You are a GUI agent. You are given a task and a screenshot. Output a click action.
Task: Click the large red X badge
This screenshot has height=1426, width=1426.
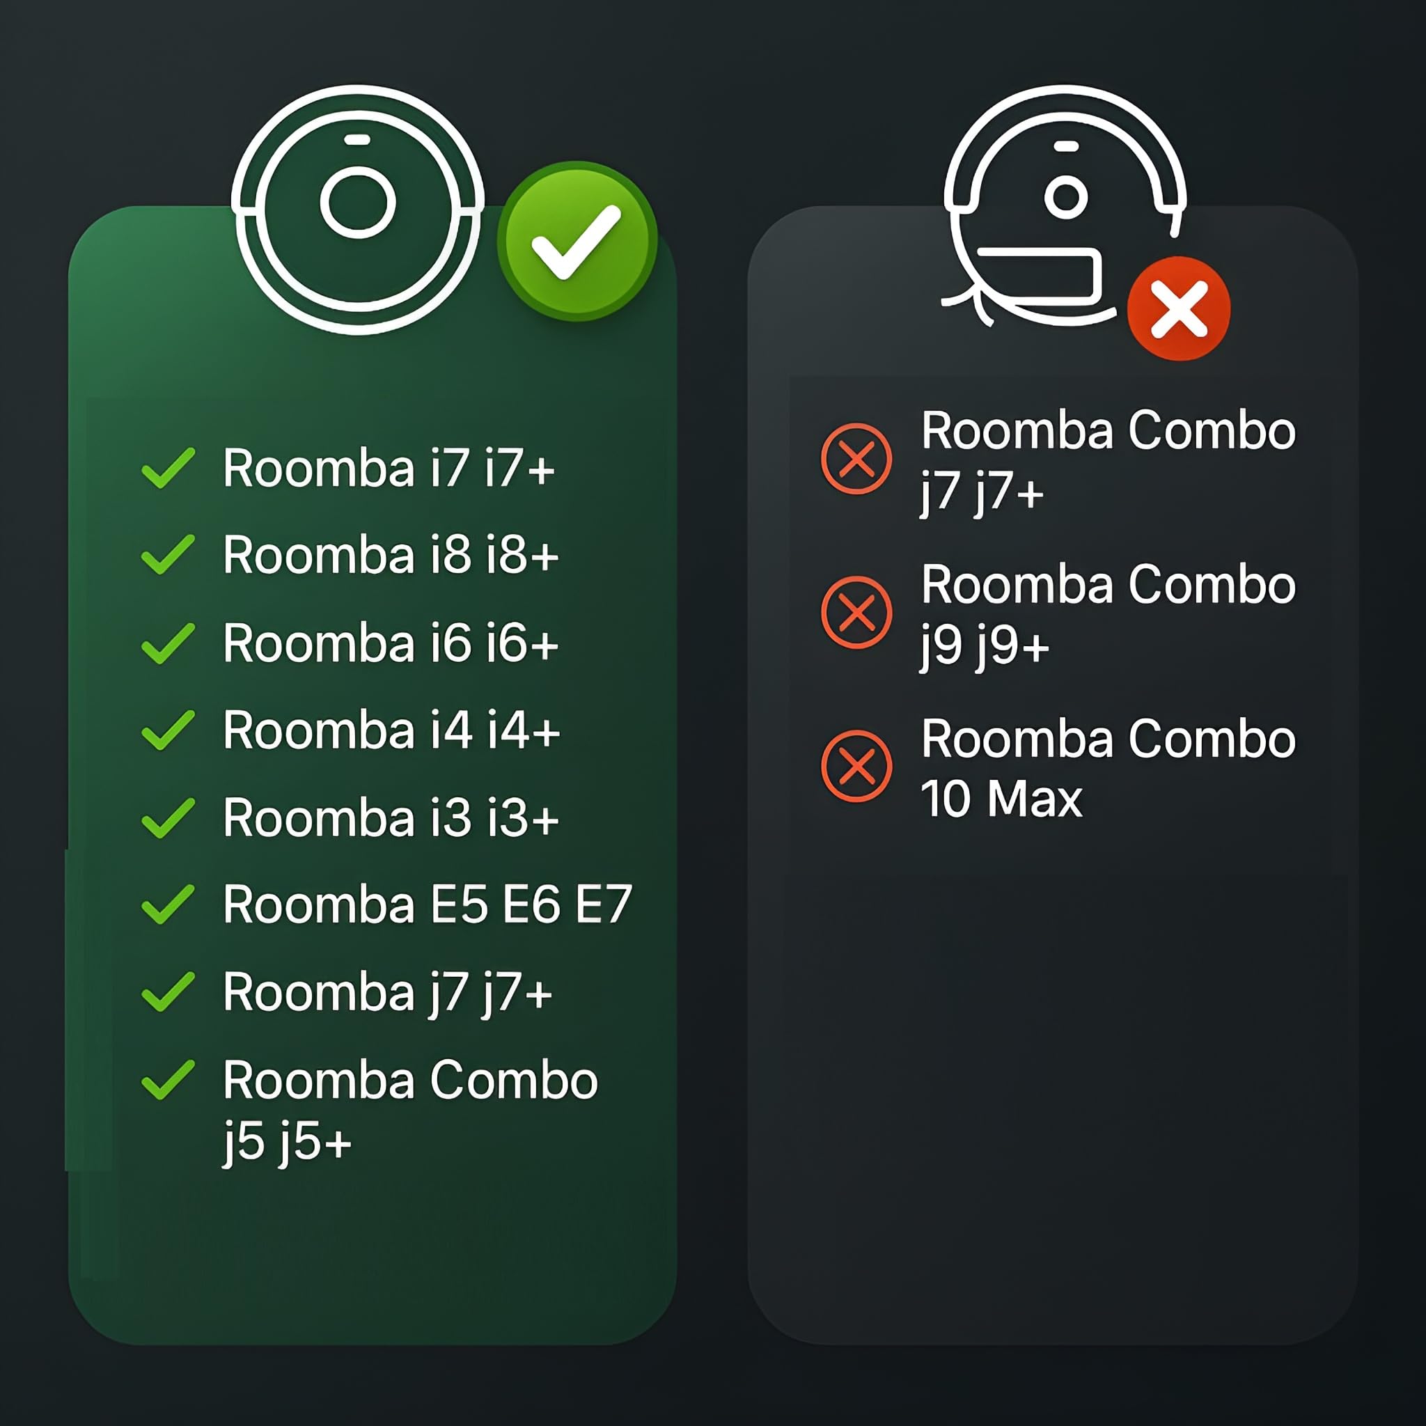[x=1179, y=308]
